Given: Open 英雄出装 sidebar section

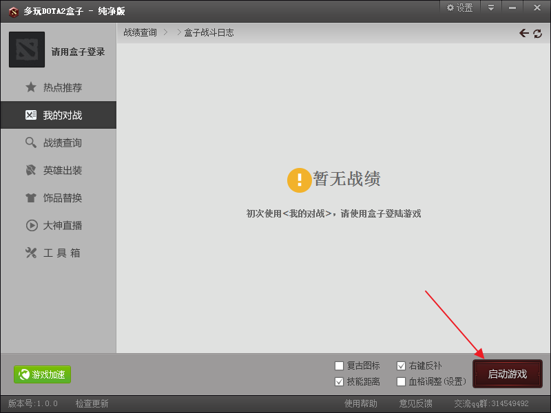Looking at the screenshot, I should click(x=59, y=170).
